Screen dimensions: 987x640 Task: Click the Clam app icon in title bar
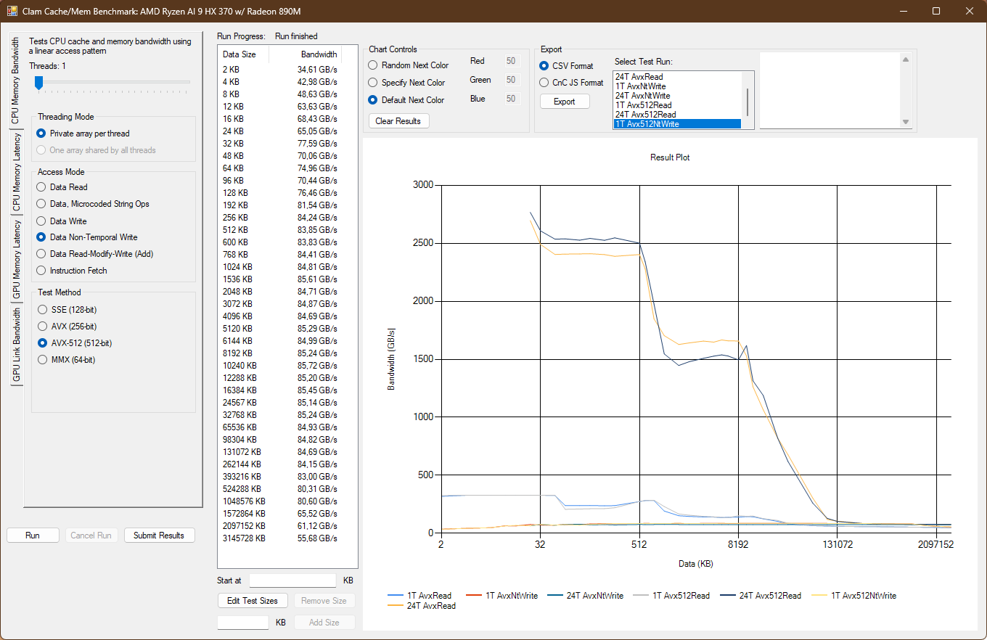(x=12, y=11)
